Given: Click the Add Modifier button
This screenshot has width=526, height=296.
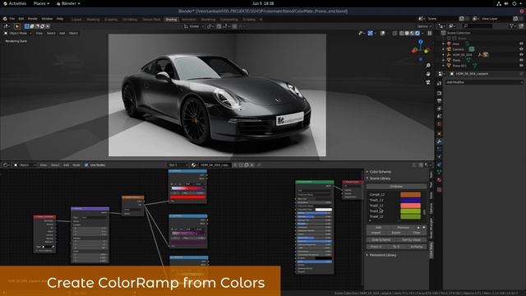Looking at the screenshot, I should [x=484, y=82].
